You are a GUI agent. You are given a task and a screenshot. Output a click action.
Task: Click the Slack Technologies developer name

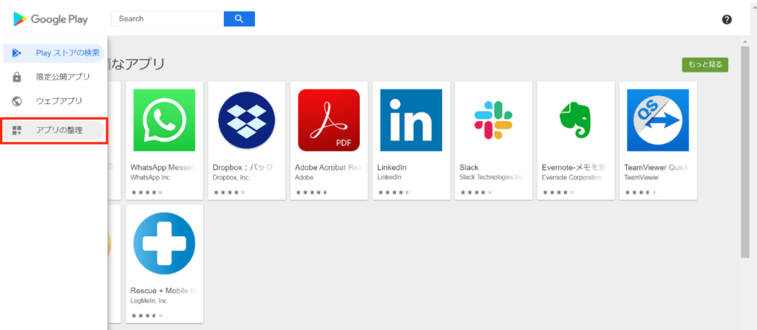[492, 177]
